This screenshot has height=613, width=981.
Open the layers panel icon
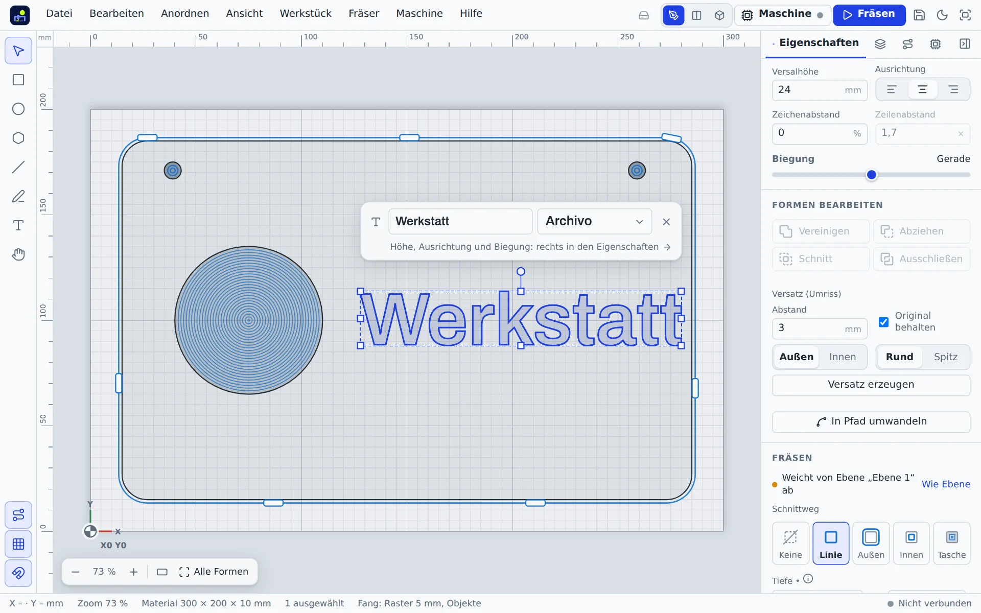[880, 44]
